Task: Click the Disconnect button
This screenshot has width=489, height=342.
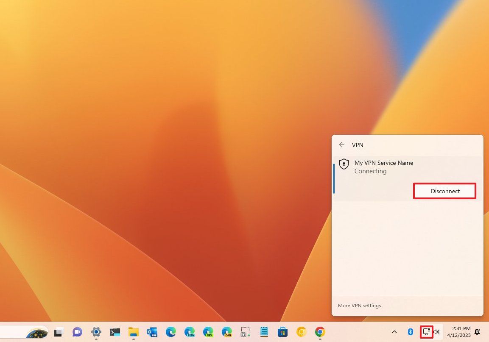Action: tap(444, 191)
